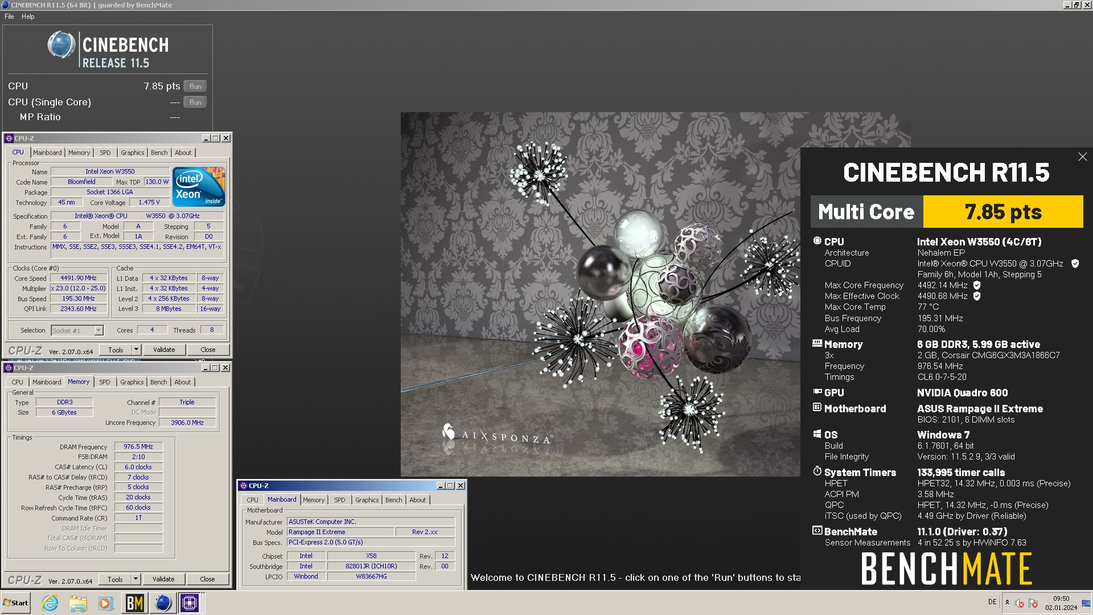The height and width of the screenshot is (615, 1093).
Task: Click the Uncore Frequency 3906.0 MHz value
Action: (x=187, y=423)
